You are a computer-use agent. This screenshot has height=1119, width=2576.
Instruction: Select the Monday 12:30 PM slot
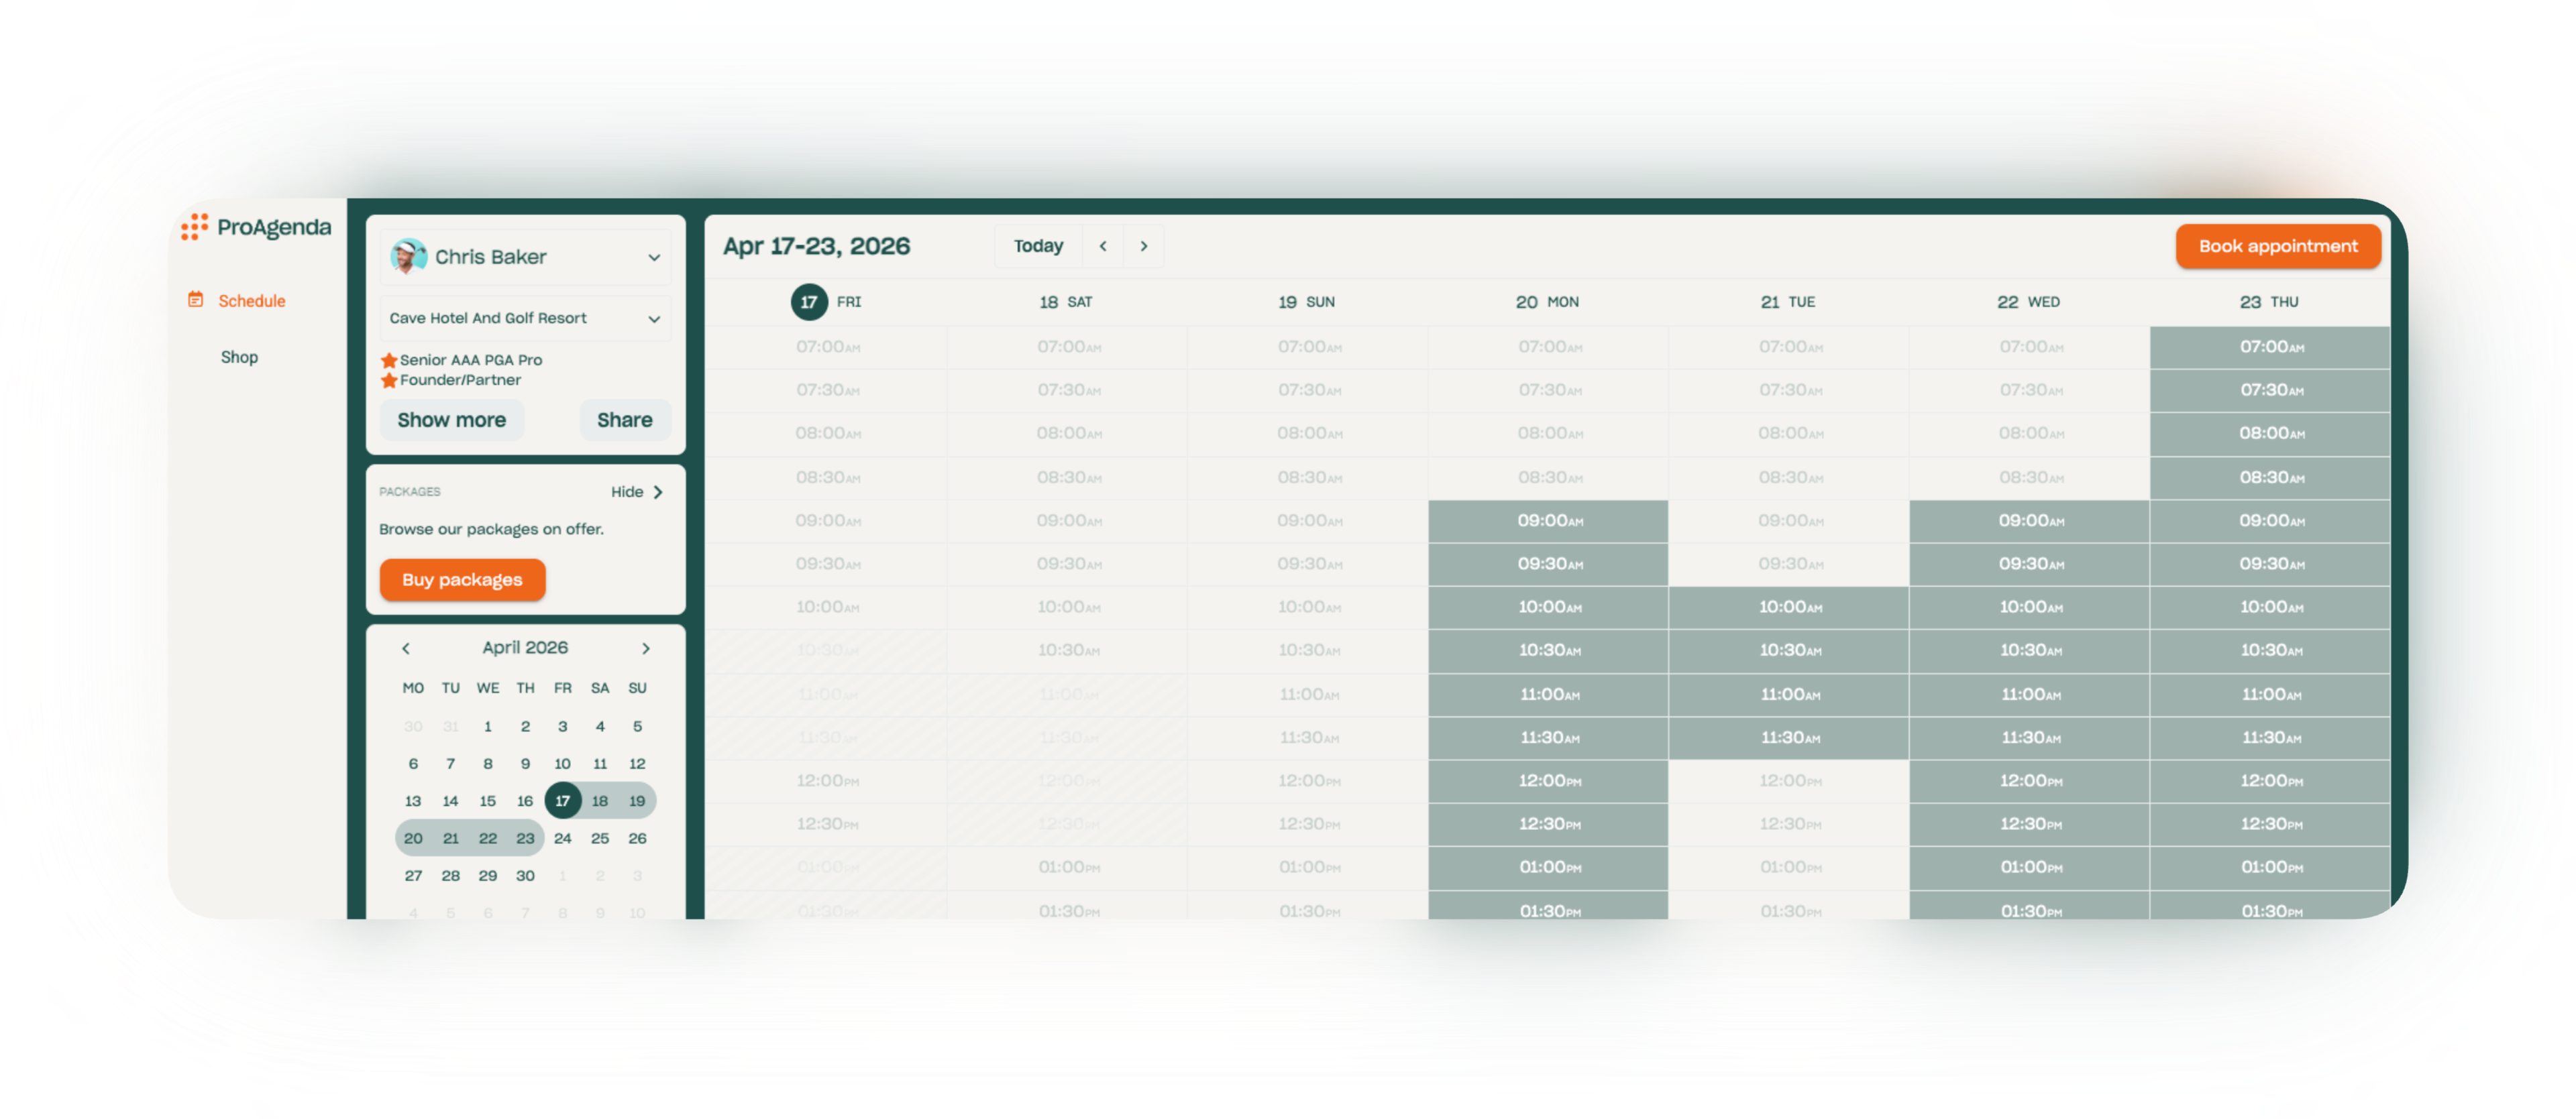(x=1548, y=825)
